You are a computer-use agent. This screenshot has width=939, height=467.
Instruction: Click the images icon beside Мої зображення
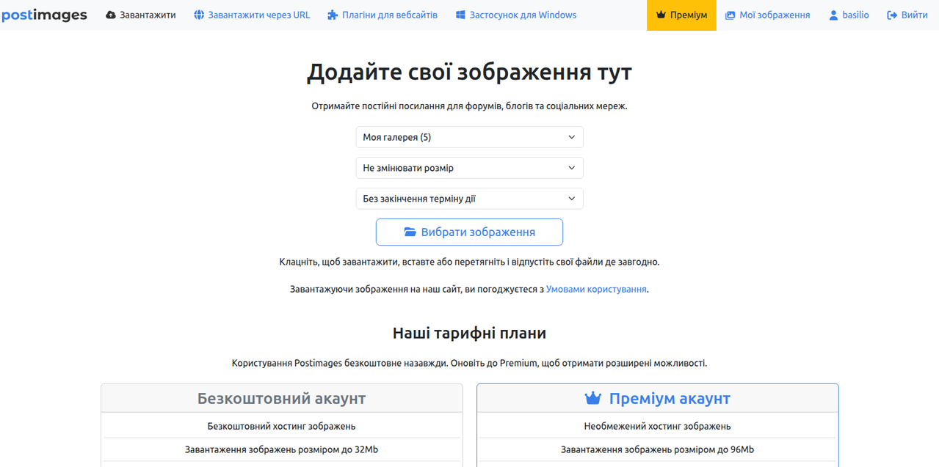coord(730,15)
